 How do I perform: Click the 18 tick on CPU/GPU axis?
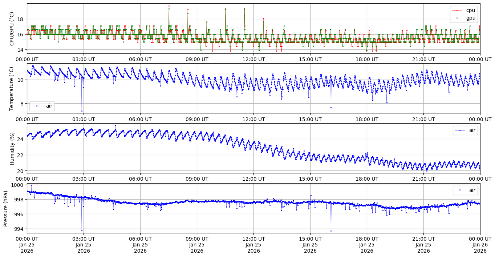pos(21,19)
